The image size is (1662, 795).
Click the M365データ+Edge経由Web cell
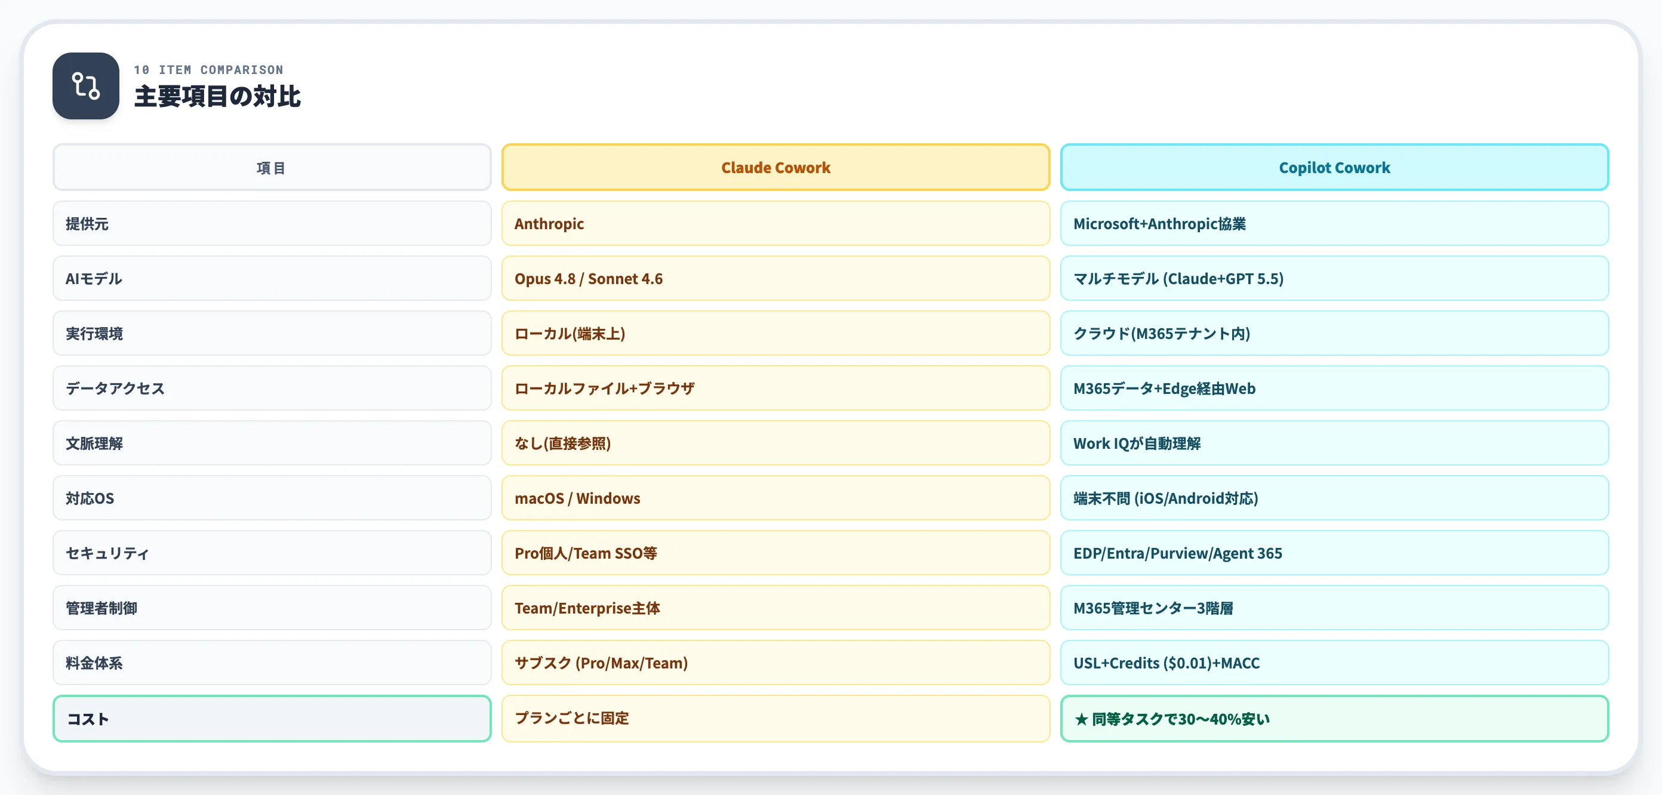[x=1334, y=388]
